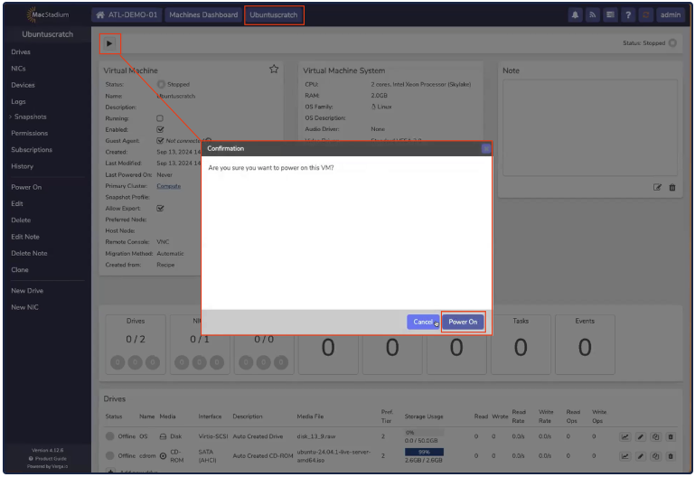This screenshot has width=695, height=477.
Task: Click the cdrom 99% storage usage bar
Action: point(424,452)
